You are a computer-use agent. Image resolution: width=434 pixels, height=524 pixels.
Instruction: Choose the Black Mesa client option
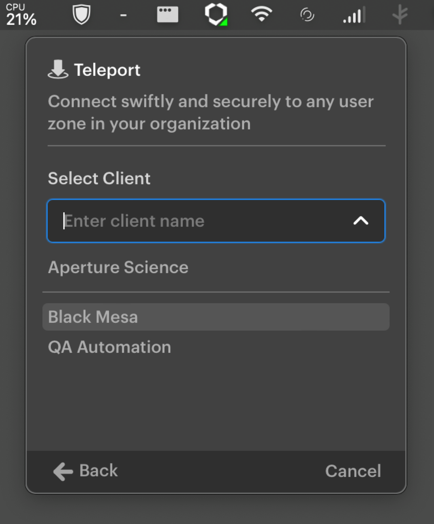pyautogui.click(x=216, y=317)
